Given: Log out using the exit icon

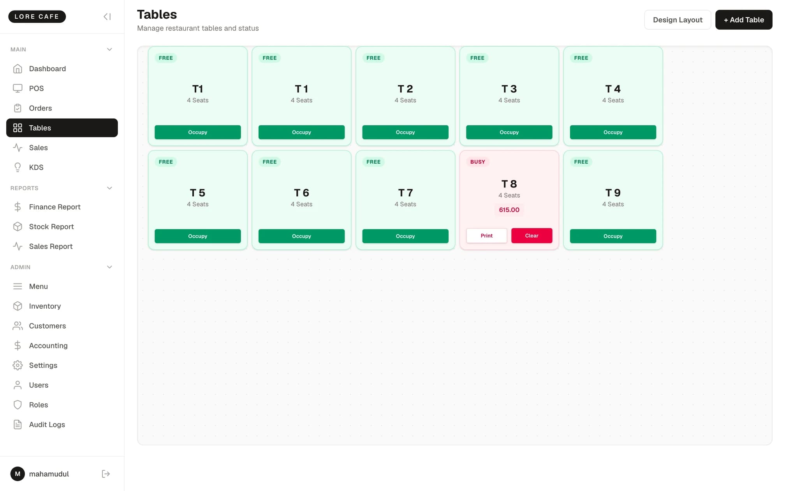Looking at the screenshot, I should (106, 474).
